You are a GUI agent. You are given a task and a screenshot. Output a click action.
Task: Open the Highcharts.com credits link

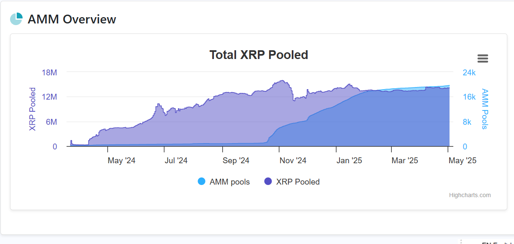point(470,195)
